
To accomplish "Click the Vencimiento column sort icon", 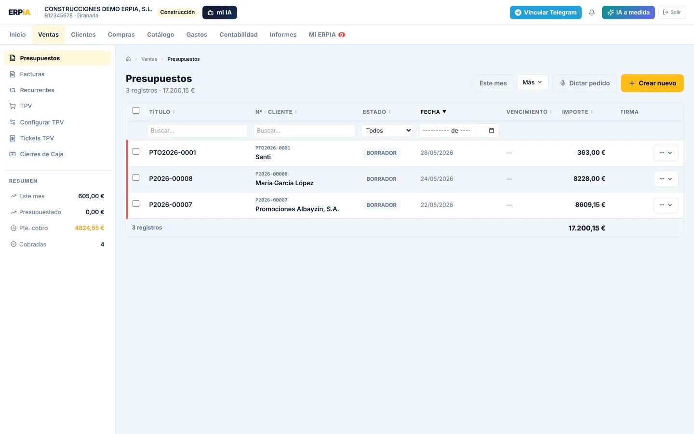I will pyautogui.click(x=551, y=112).
